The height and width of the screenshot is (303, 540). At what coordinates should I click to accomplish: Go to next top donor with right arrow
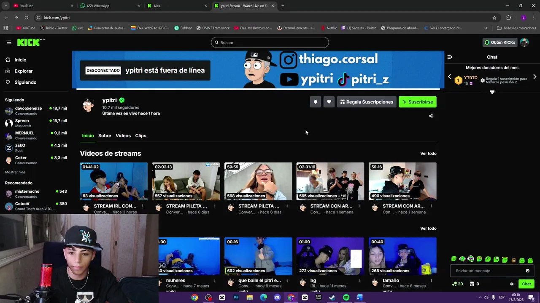point(535,77)
